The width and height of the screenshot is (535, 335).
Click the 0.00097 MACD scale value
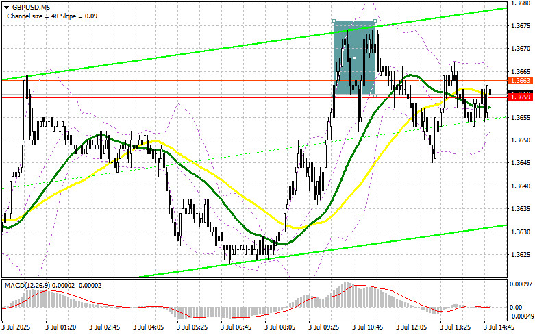pos(521,284)
